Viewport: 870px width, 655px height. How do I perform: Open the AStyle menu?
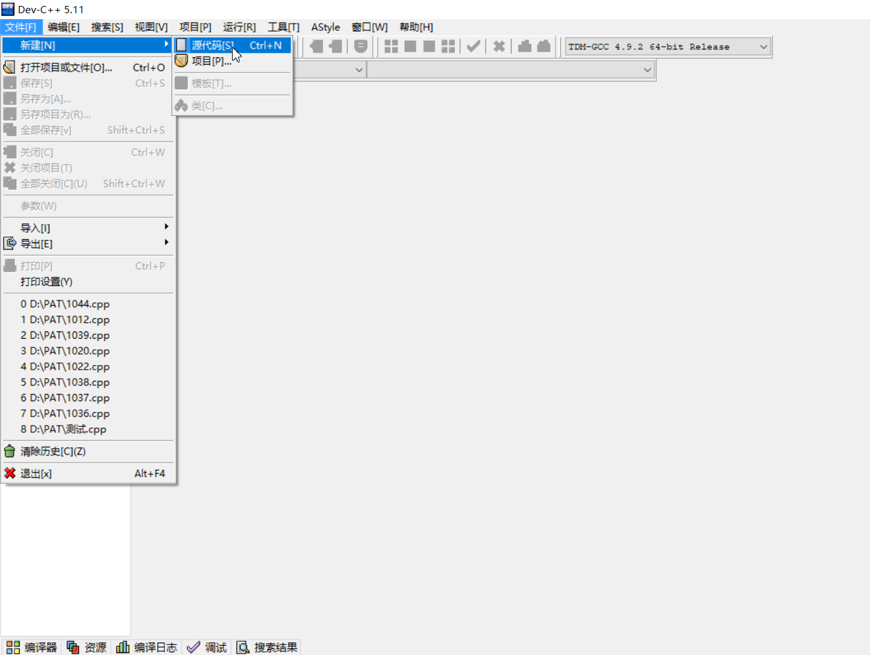pos(326,27)
